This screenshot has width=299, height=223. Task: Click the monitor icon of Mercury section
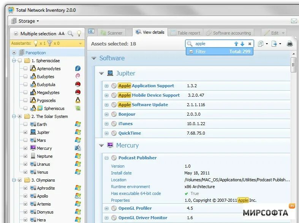pos(110,145)
